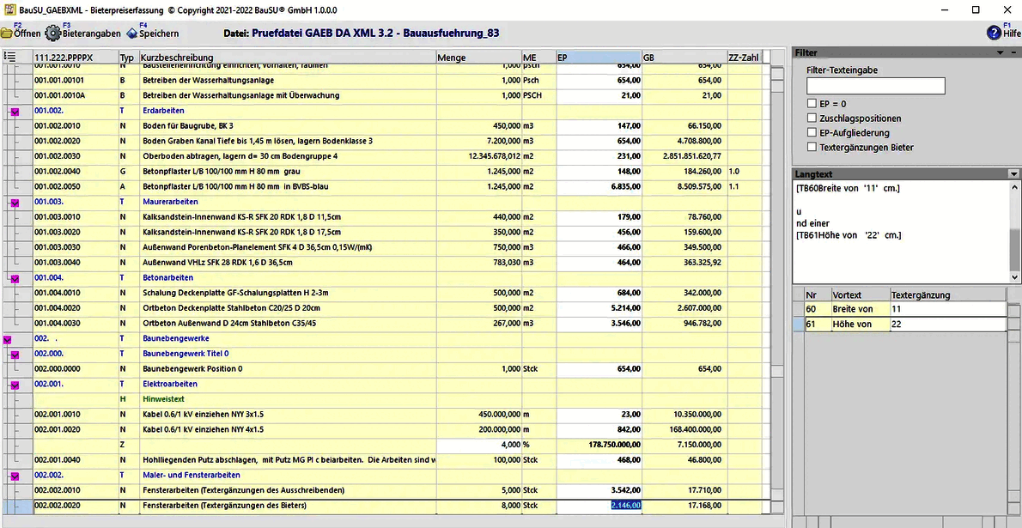The width and height of the screenshot is (1022, 528).
Task: Collapse the 001.002. Erdarbeiten group
Action: 15,112
